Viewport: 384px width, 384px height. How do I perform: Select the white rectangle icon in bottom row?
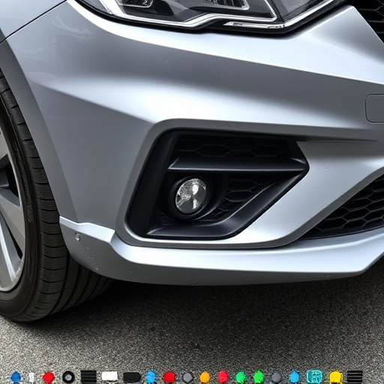coord(109,376)
